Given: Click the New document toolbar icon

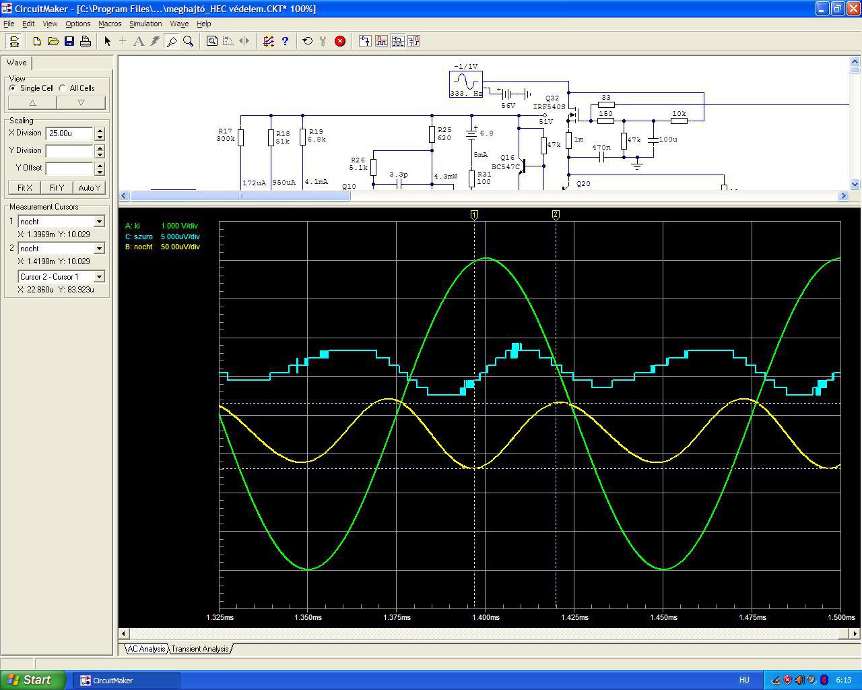Looking at the screenshot, I should 37,41.
